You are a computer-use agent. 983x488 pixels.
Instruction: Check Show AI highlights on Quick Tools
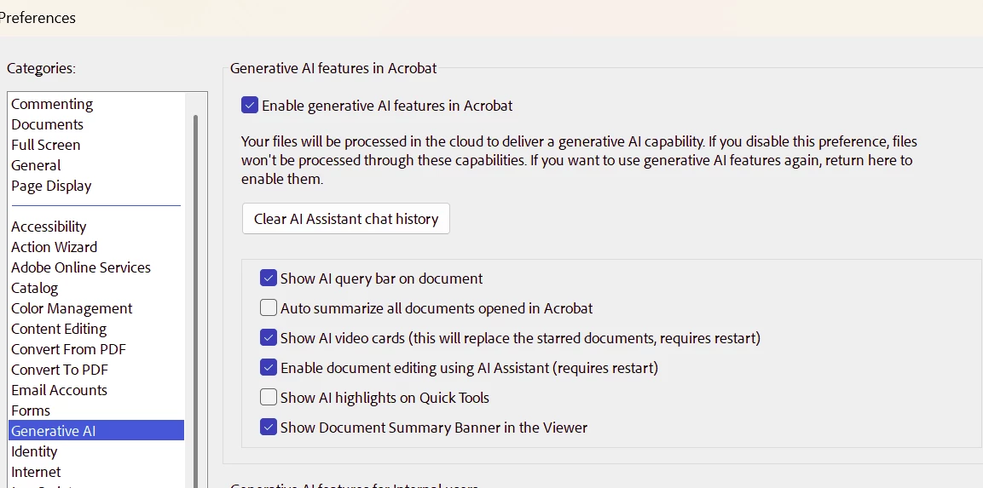[x=269, y=397]
